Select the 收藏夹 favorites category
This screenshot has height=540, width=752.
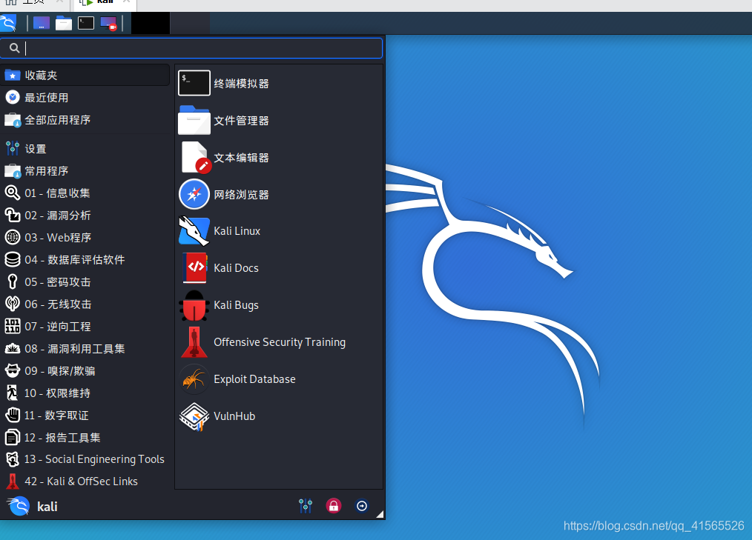tap(85, 76)
